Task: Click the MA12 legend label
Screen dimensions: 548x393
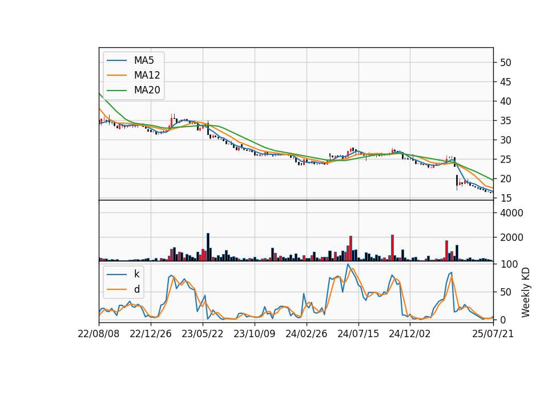Action: tap(147, 75)
